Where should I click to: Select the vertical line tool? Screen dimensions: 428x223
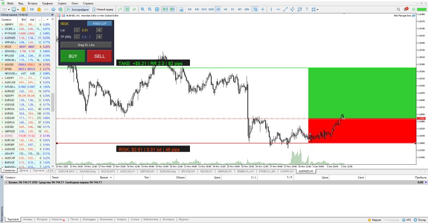(271, 9)
